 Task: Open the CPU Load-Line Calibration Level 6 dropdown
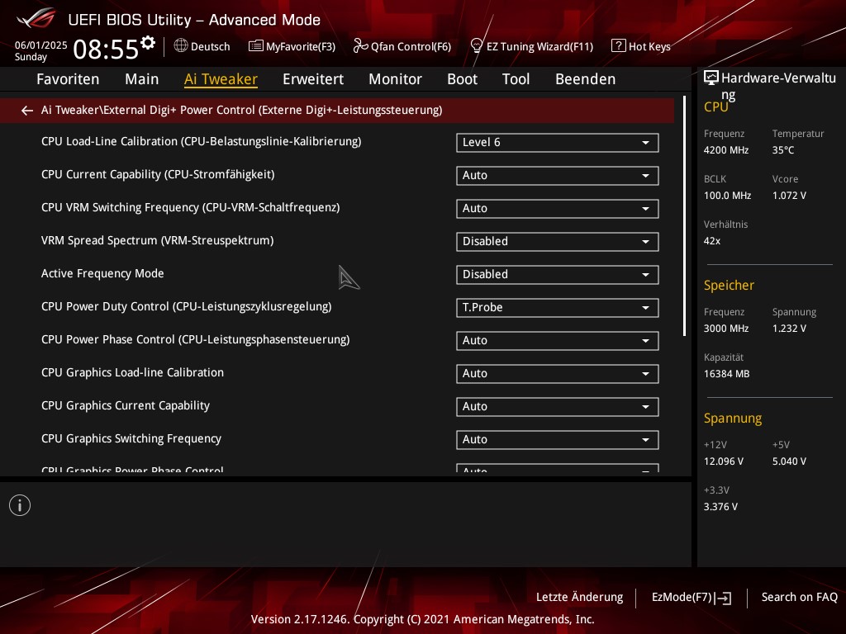(557, 143)
